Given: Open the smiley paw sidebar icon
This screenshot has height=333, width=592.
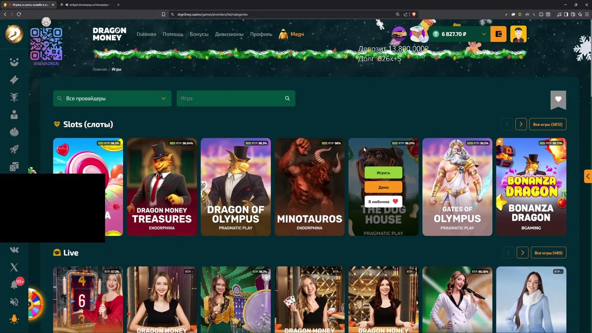Looking at the screenshot, I should (x=14, y=62).
